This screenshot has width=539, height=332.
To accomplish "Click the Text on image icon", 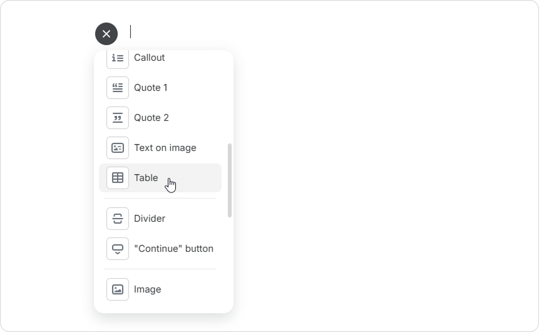I will (x=118, y=148).
